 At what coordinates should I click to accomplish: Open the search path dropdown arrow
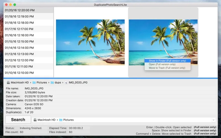coord(213,120)
